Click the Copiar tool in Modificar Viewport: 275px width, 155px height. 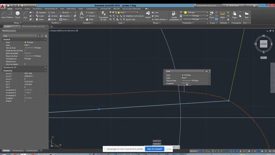pyautogui.click(x=40, y=16)
